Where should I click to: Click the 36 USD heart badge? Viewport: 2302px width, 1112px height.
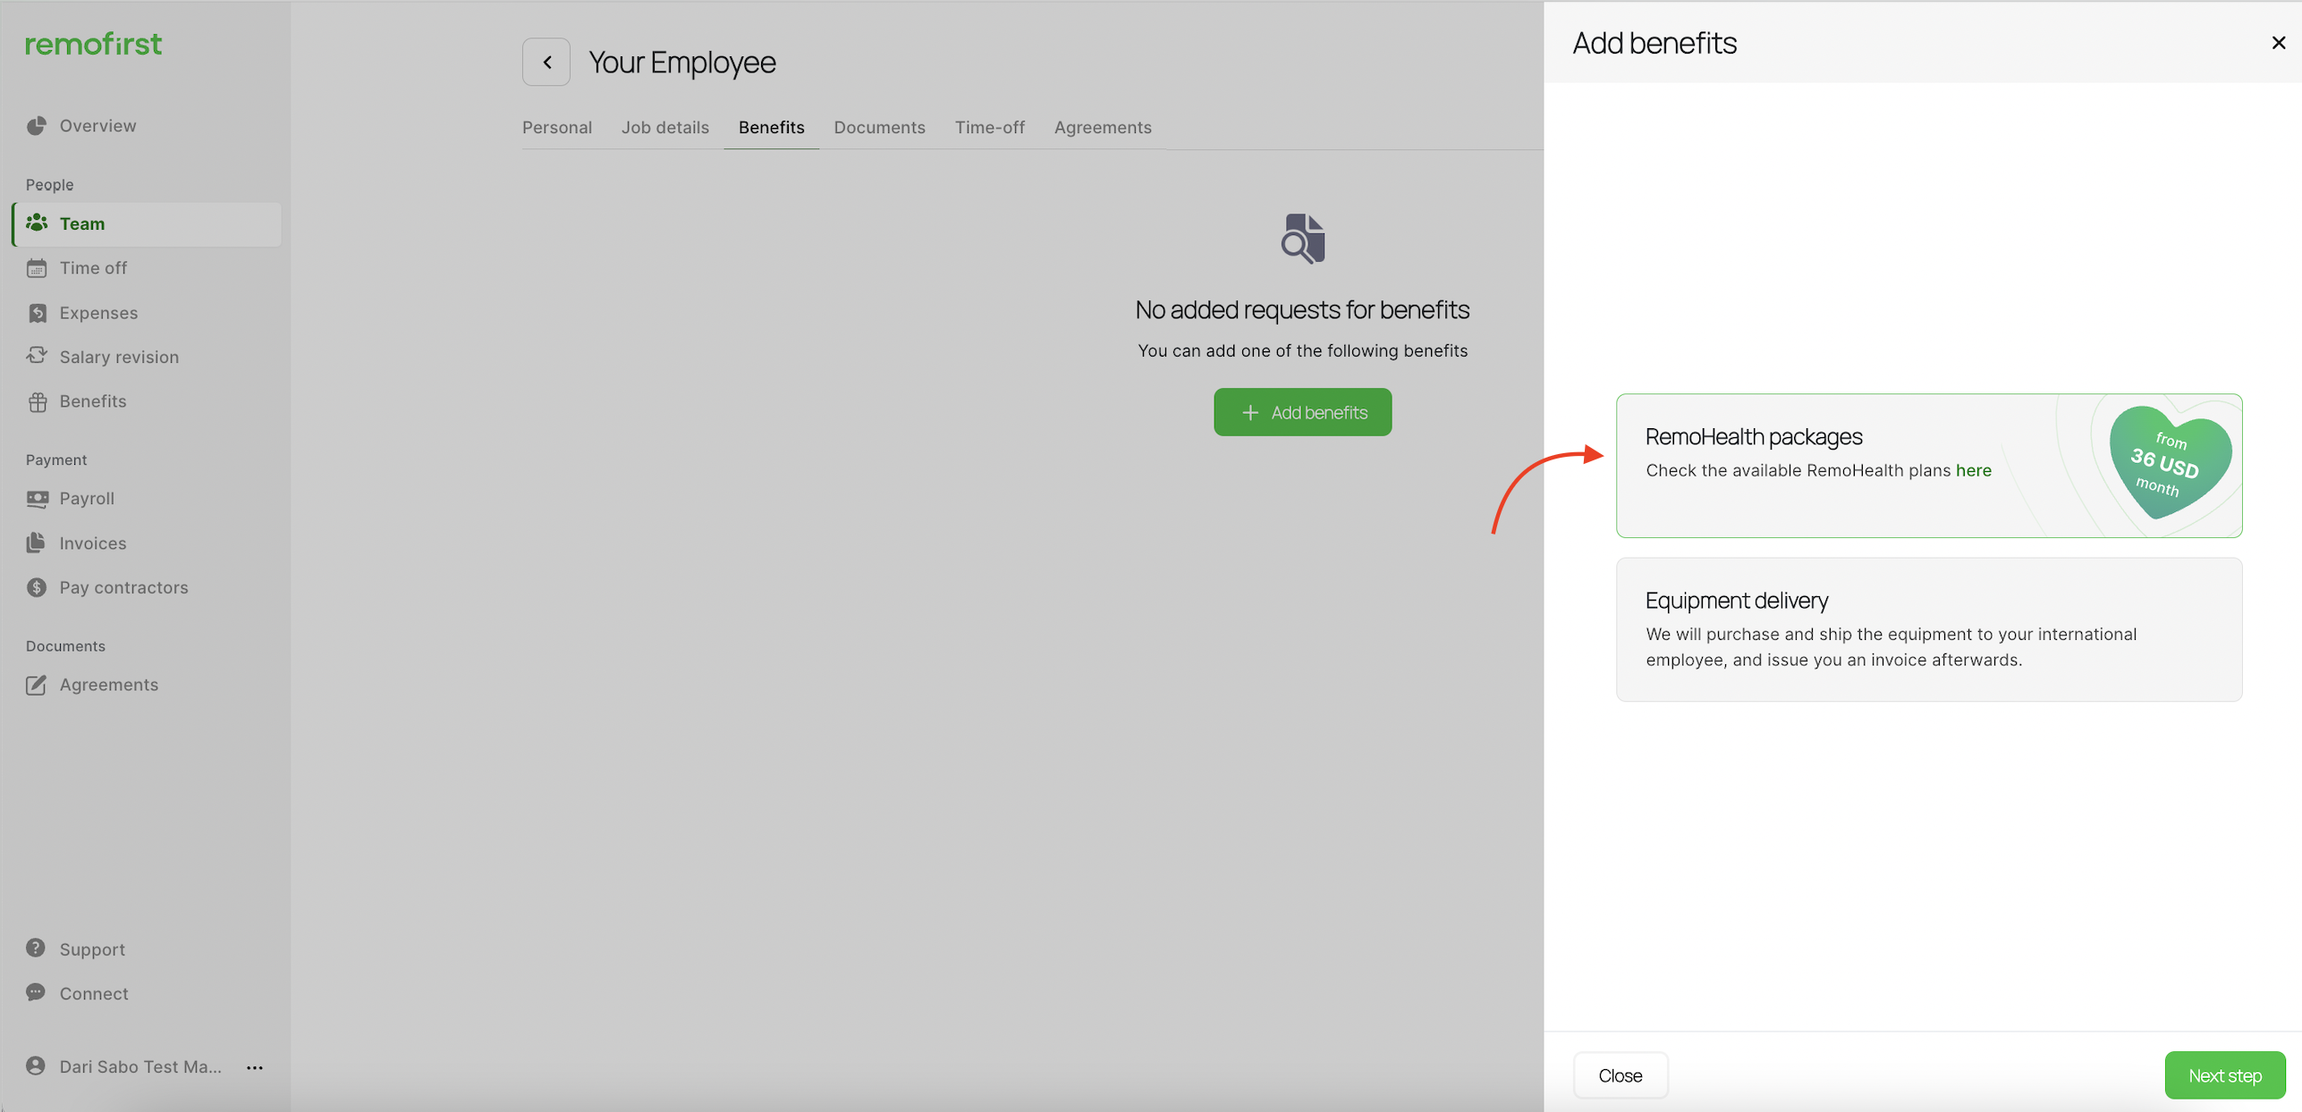pyautogui.click(x=2170, y=462)
